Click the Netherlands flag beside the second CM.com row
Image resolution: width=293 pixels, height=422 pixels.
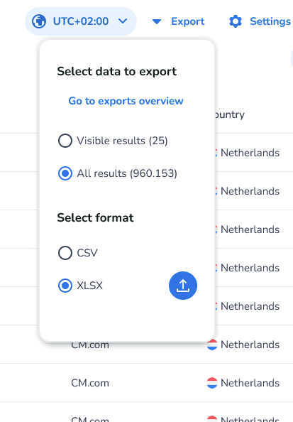point(212,383)
